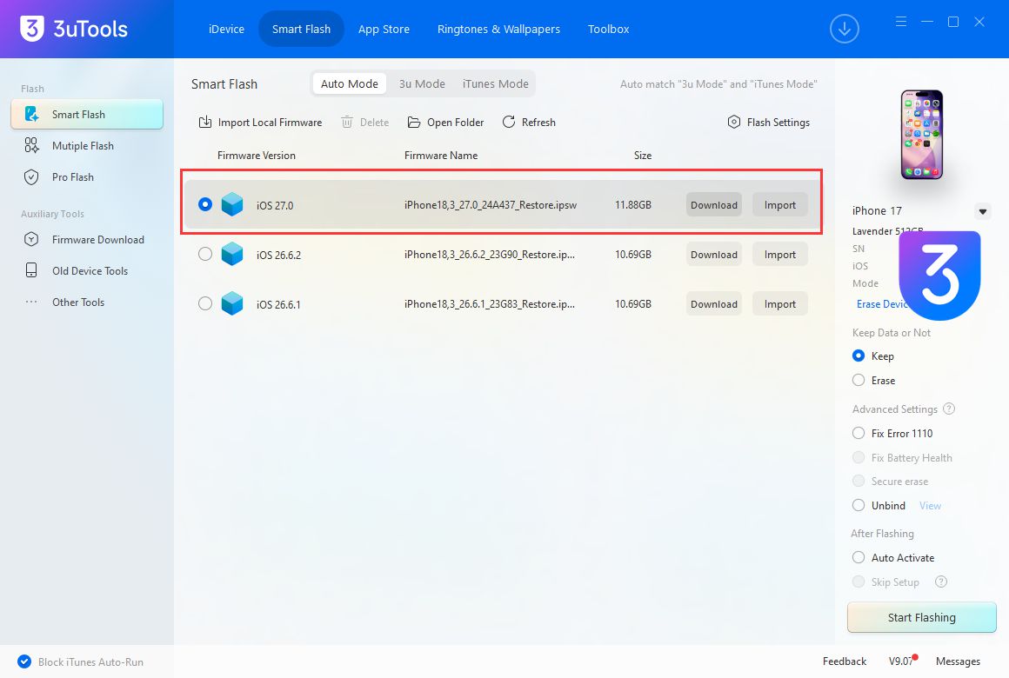This screenshot has height=678, width=1009.
Task: Enable the Unbind option
Action: [859, 505]
